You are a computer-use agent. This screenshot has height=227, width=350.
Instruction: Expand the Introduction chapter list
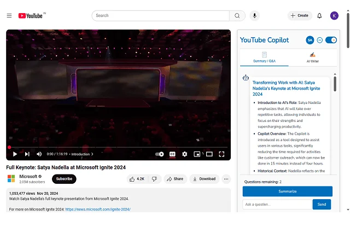[x=82, y=154]
